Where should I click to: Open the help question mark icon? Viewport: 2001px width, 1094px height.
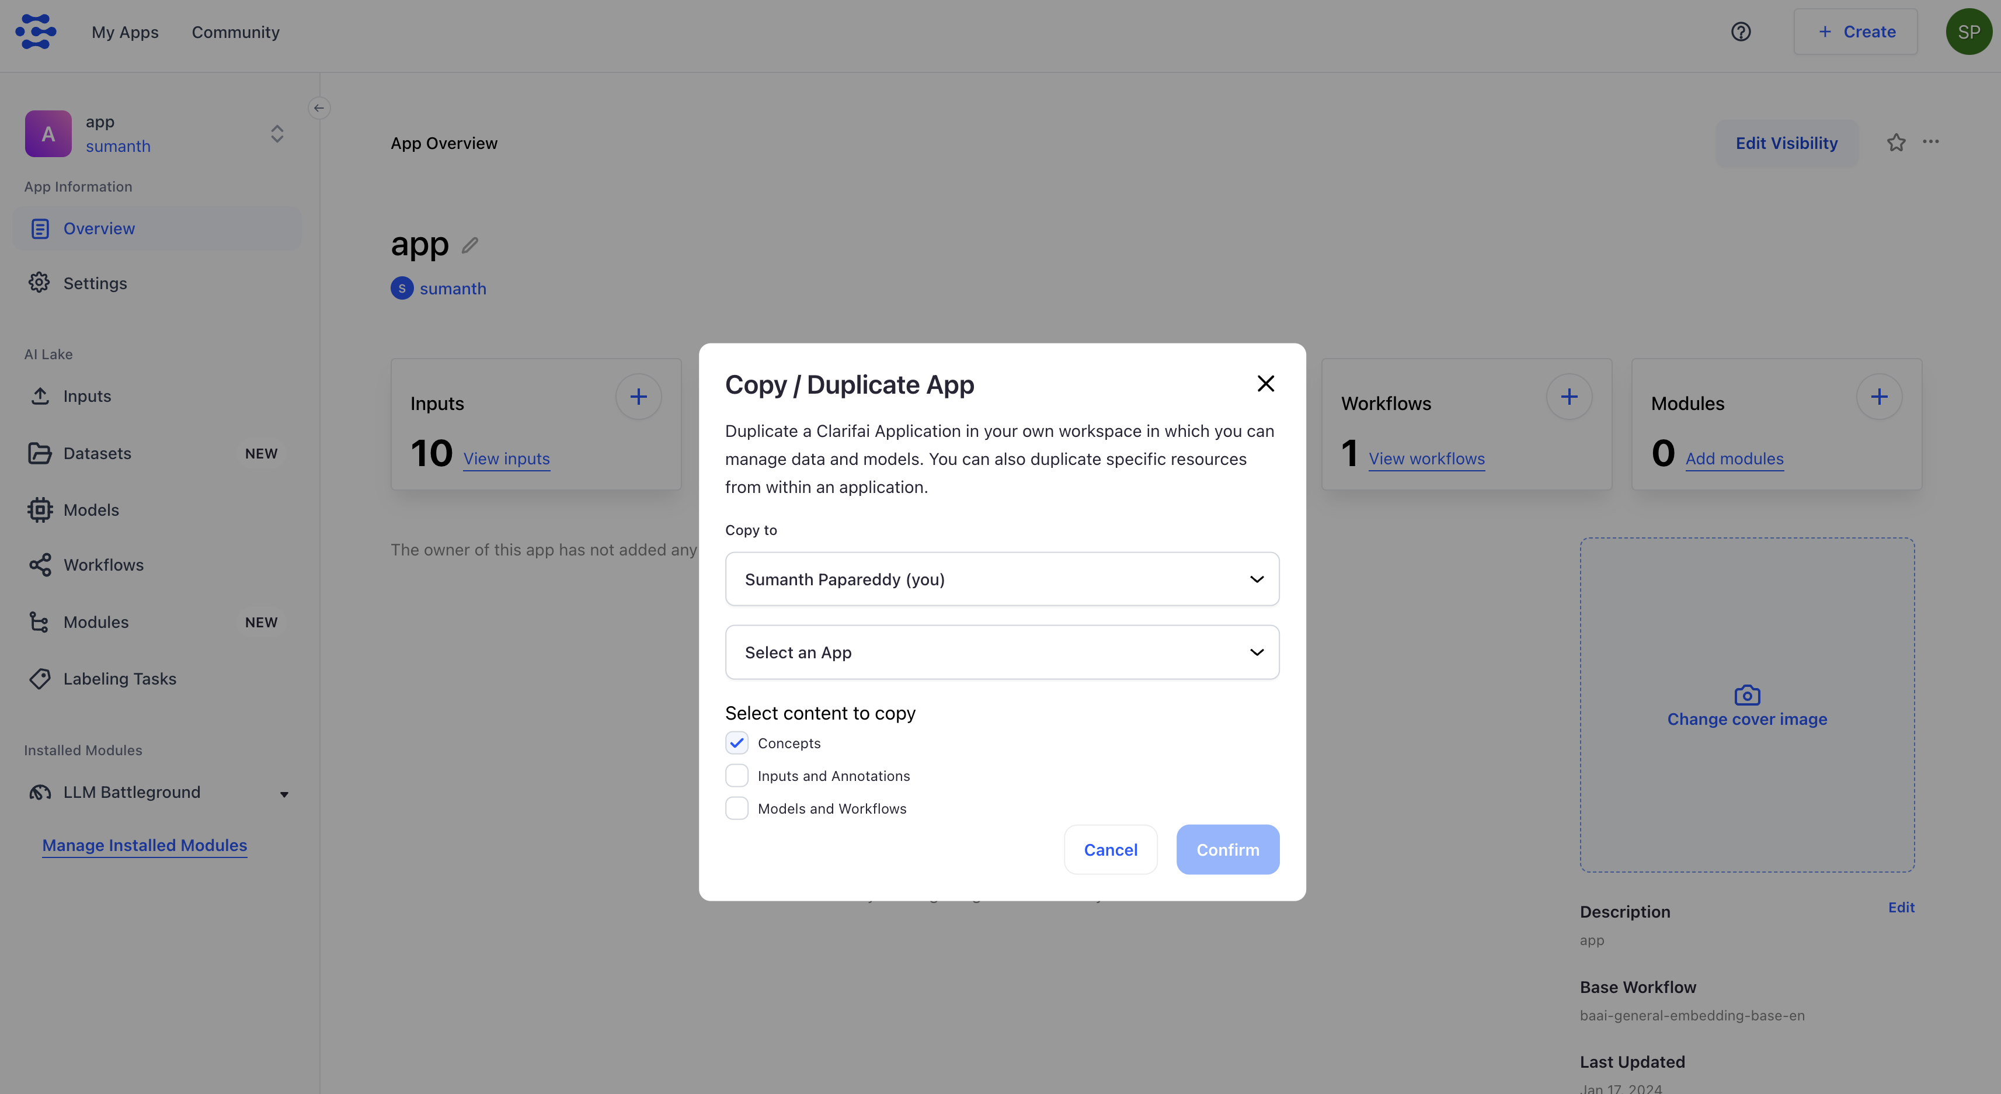coord(1741,32)
